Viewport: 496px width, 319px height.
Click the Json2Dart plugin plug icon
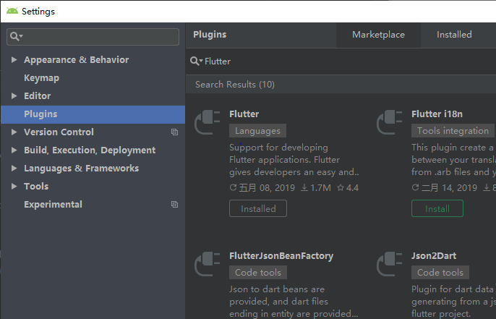[390, 264]
